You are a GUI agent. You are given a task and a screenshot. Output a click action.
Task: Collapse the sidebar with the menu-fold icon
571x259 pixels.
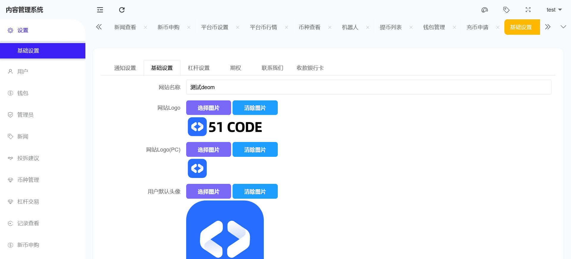[x=100, y=10]
